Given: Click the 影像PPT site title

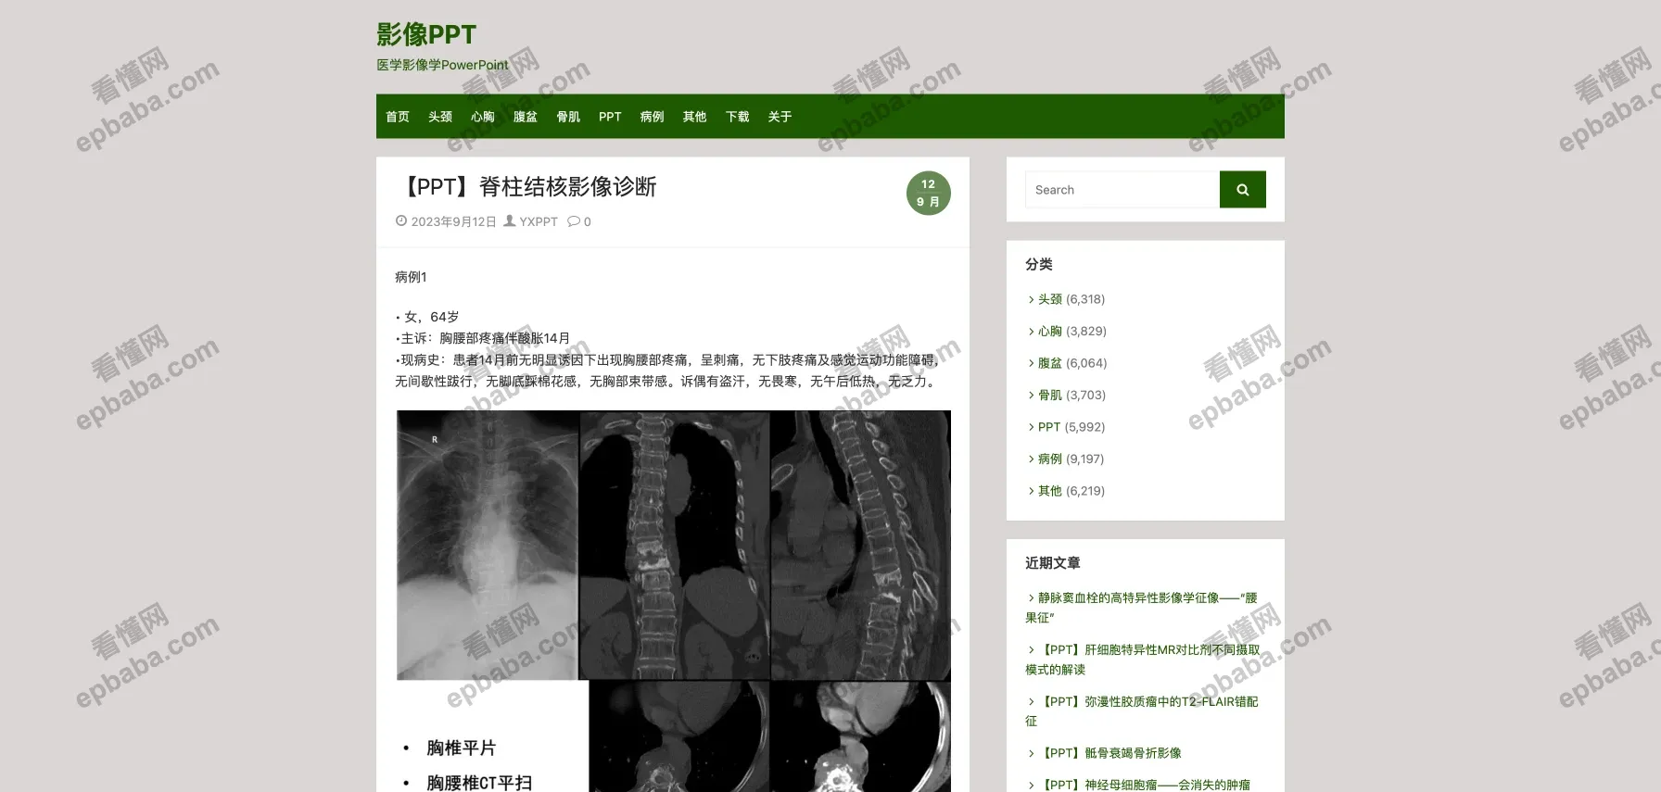Looking at the screenshot, I should click(x=426, y=35).
